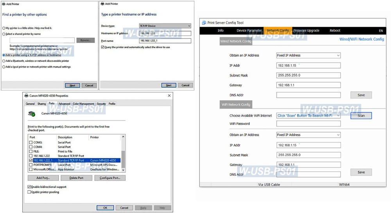Click the Browse... button

pyautogui.click(x=86, y=40)
